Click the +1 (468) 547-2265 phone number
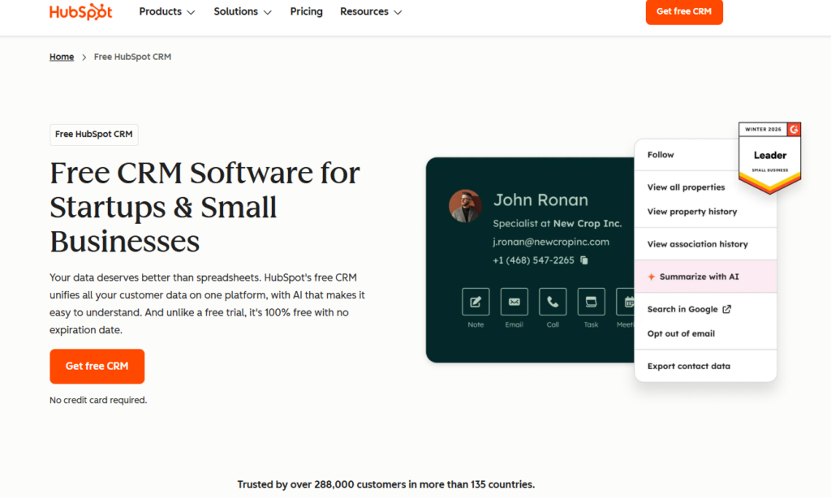The height and width of the screenshot is (498, 831). (x=533, y=260)
